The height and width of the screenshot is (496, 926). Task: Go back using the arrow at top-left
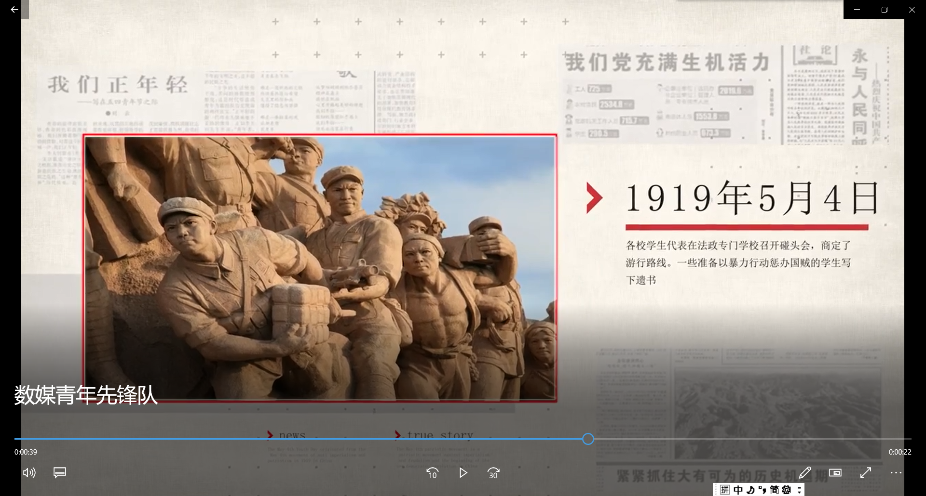pyautogui.click(x=14, y=10)
